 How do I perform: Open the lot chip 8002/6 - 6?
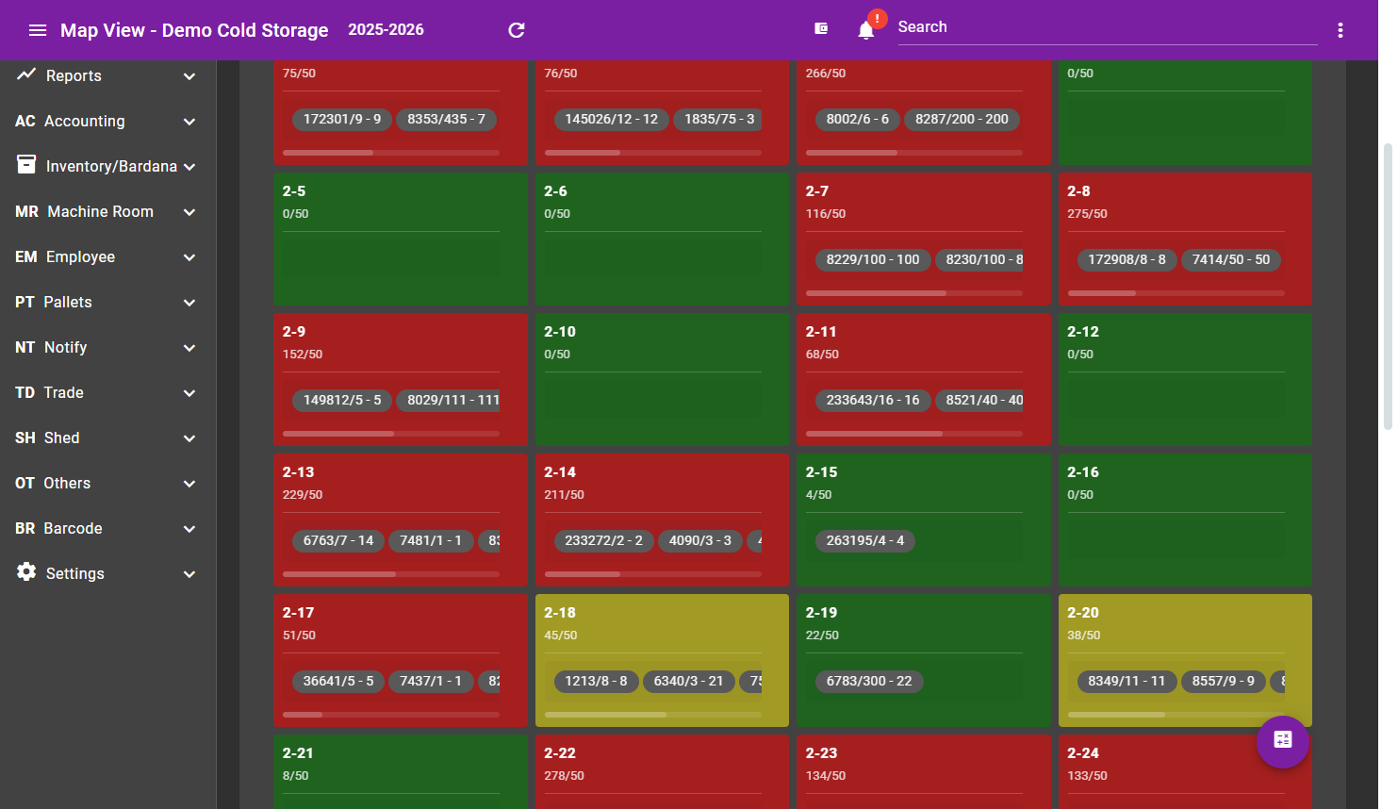(x=857, y=119)
